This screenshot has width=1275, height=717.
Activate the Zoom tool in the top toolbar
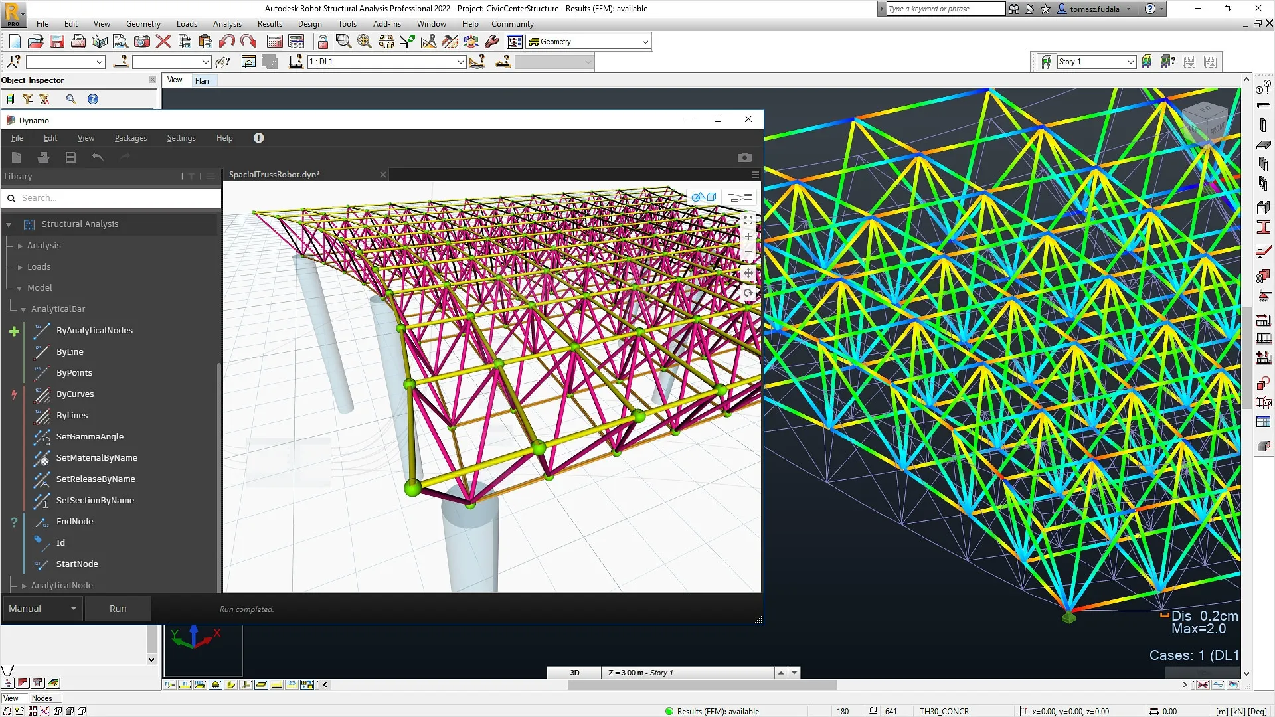(x=343, y=41)
